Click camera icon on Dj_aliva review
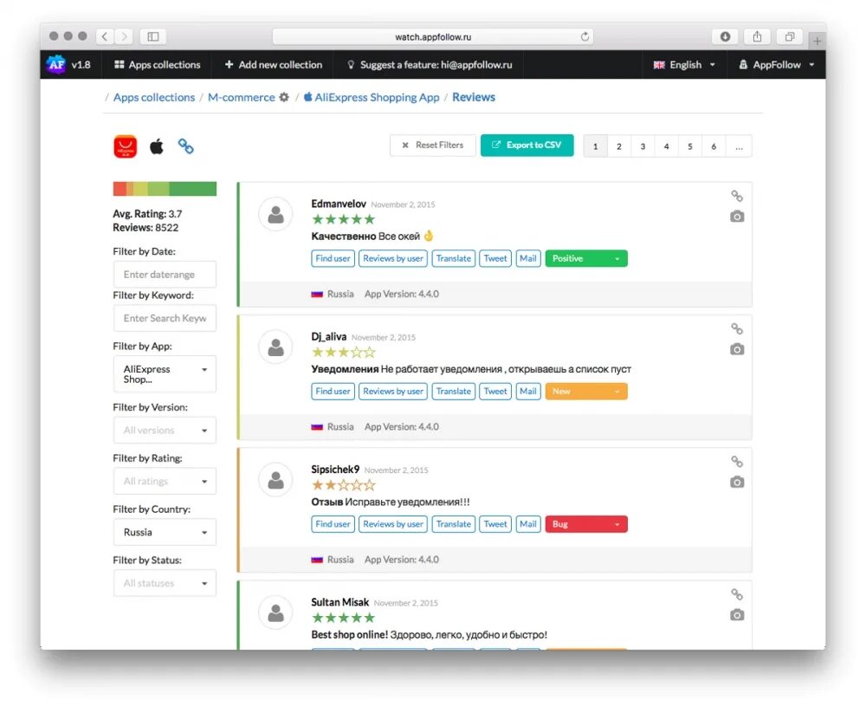This screenshot has width=866, height=707. click(737, 349)
